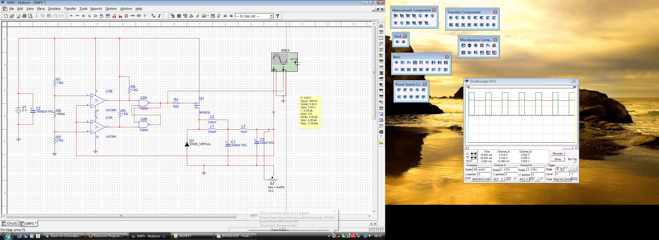The image size is (659, 240).
Task: Click the diode icon in the Diodes palette
Action: pyautogui.click(x=398, y=42)
